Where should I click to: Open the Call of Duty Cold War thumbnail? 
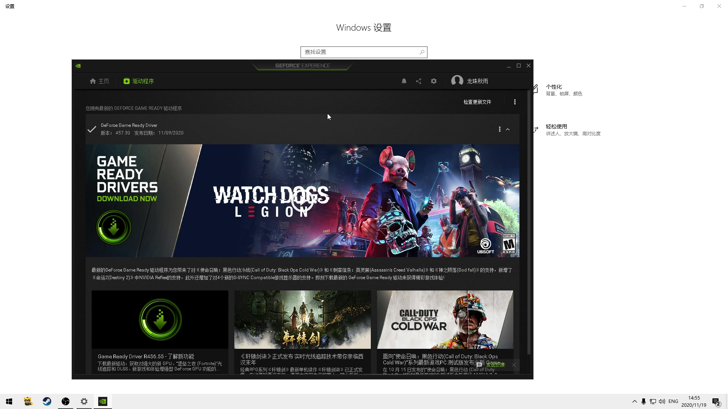click(x=445, y=319)
